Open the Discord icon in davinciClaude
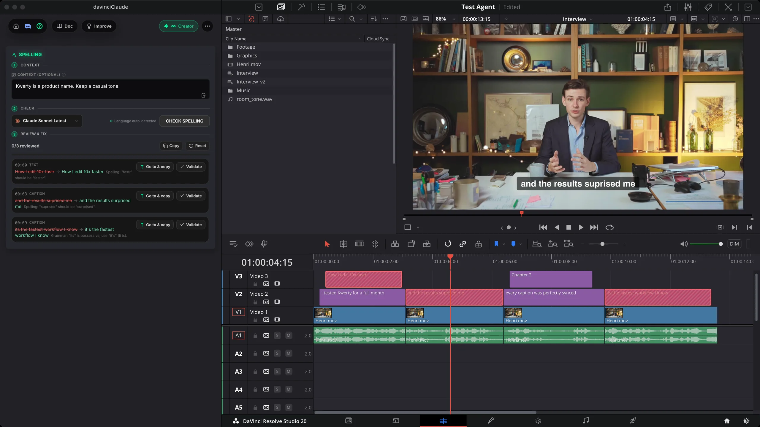760x427 pixels. (28, 26)
